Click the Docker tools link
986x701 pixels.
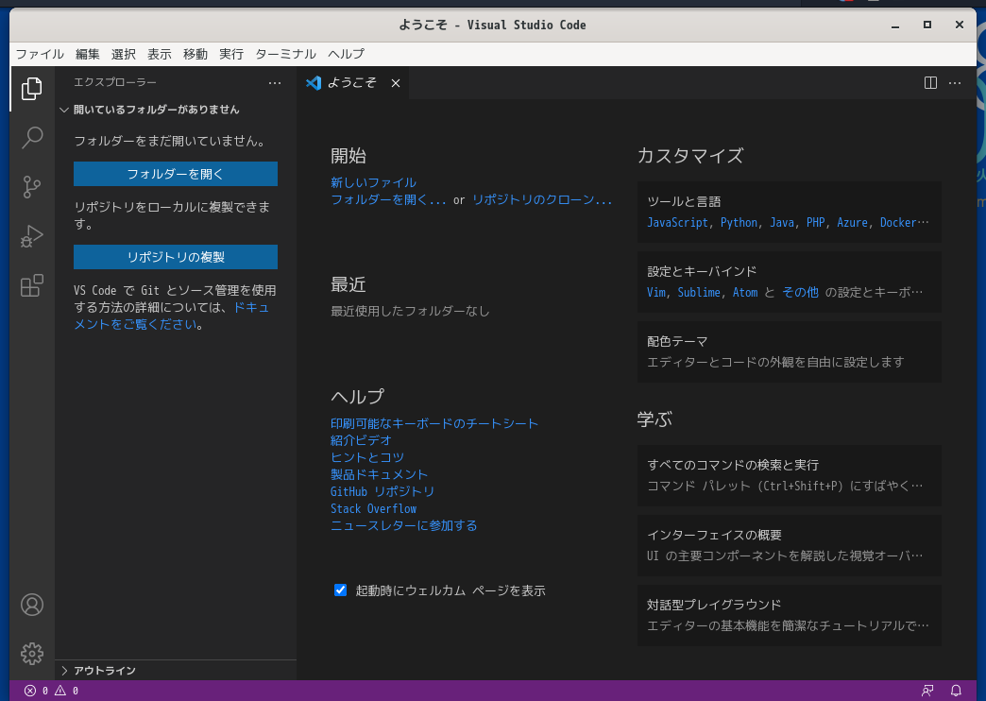click(x=898, y=223)
